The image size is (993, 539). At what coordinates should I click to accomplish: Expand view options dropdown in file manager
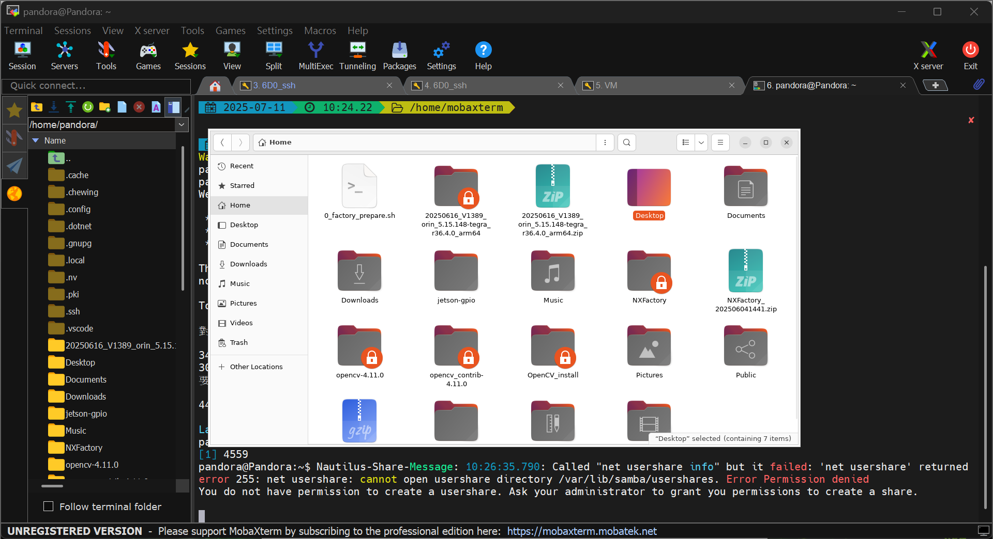point(701,142)
